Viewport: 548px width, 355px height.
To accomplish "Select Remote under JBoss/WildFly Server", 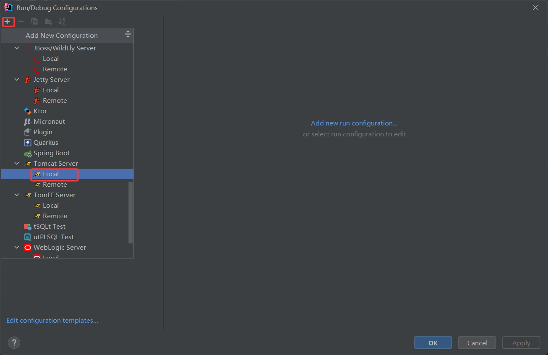I will coord(67,69).
